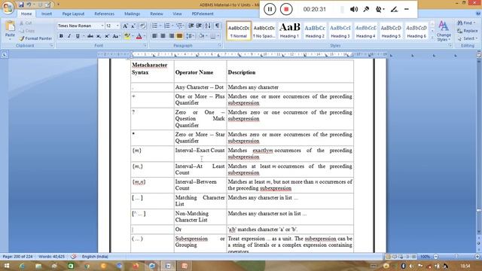Click Format Painter
Viewport: 482px width, 271px height.
[x=35, y=38]
